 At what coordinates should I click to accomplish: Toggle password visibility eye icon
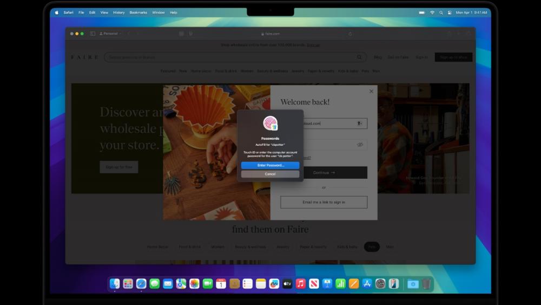(360, 145)
